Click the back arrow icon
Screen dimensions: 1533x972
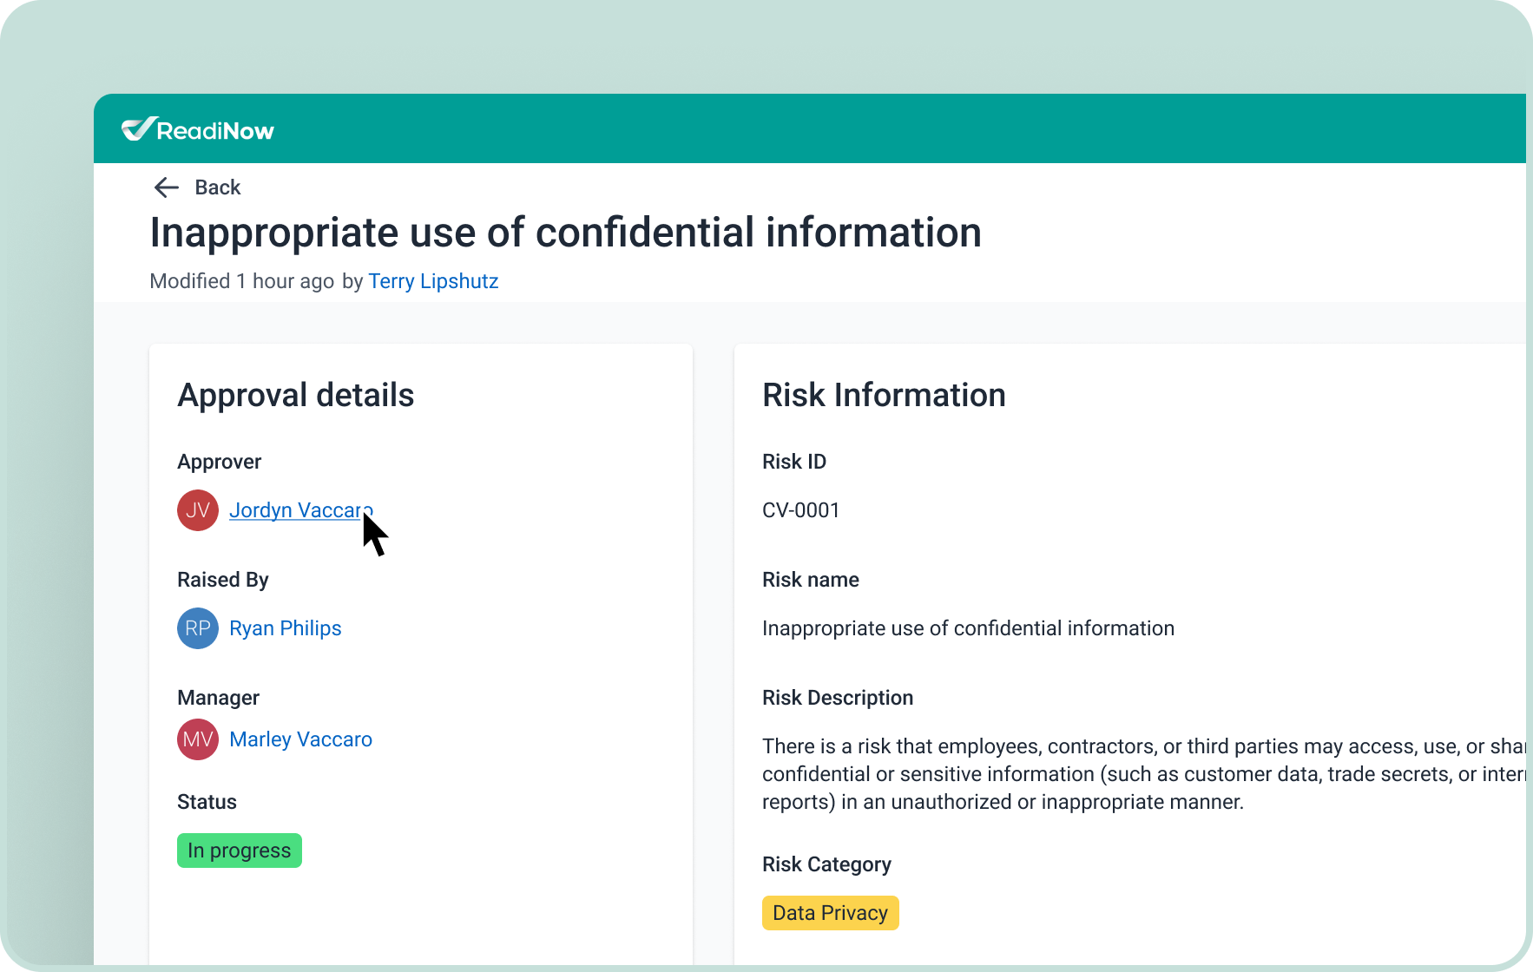coord(166,187)
